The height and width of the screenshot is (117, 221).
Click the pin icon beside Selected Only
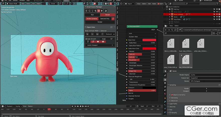click(x=113, y=19)
